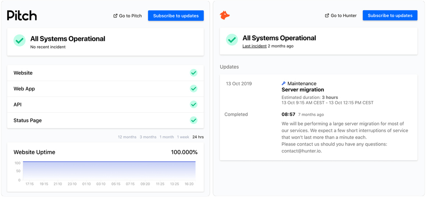Click the API row green checkmark
The image size is (426, 197).
[193, 104]
